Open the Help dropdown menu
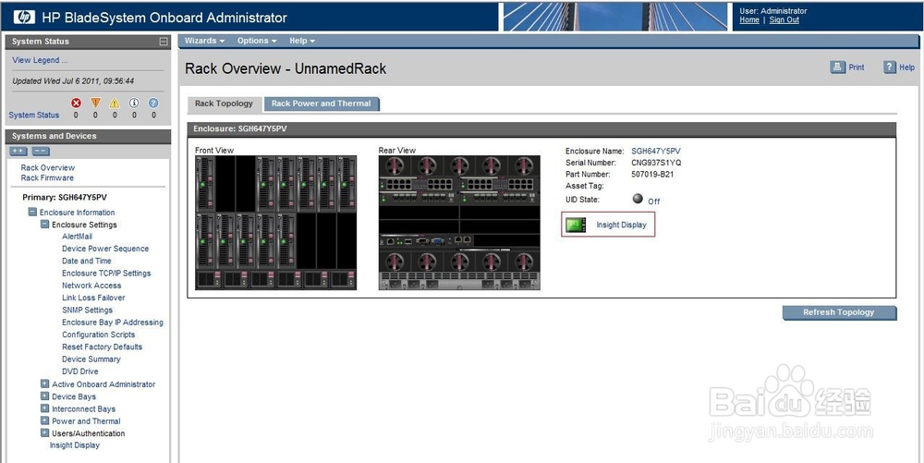The width and height of the screenshot is (924, 463). [x=302, y=41]
